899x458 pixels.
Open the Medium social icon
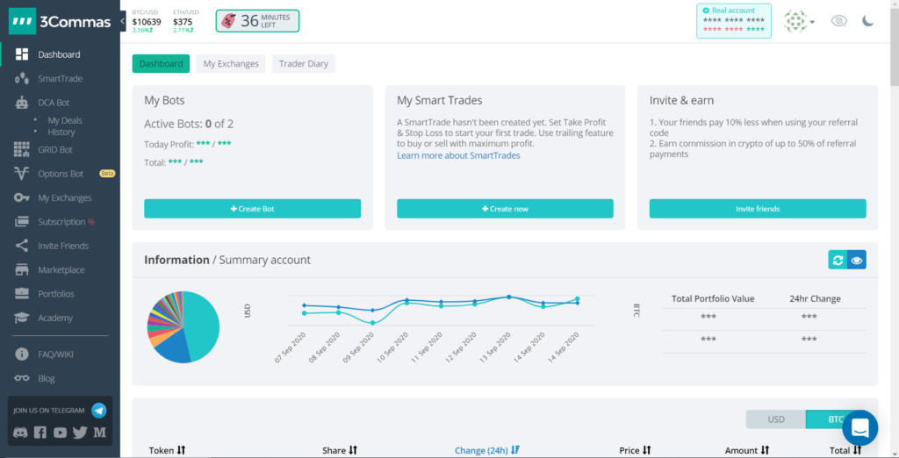point(100,433)
